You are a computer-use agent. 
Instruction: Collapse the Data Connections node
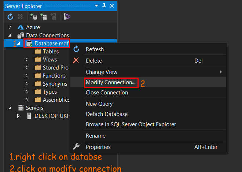(10, 35)
